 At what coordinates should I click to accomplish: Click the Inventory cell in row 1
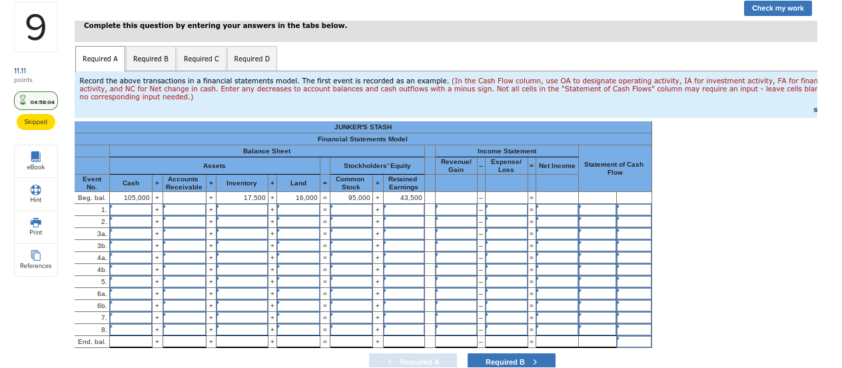pos(242,210)
